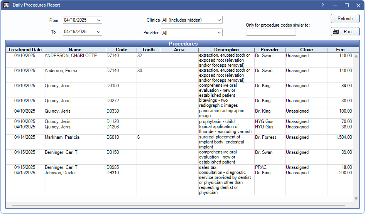Close the Daily Procedures Report window
The image size is (365, 214).
[358, 5]
